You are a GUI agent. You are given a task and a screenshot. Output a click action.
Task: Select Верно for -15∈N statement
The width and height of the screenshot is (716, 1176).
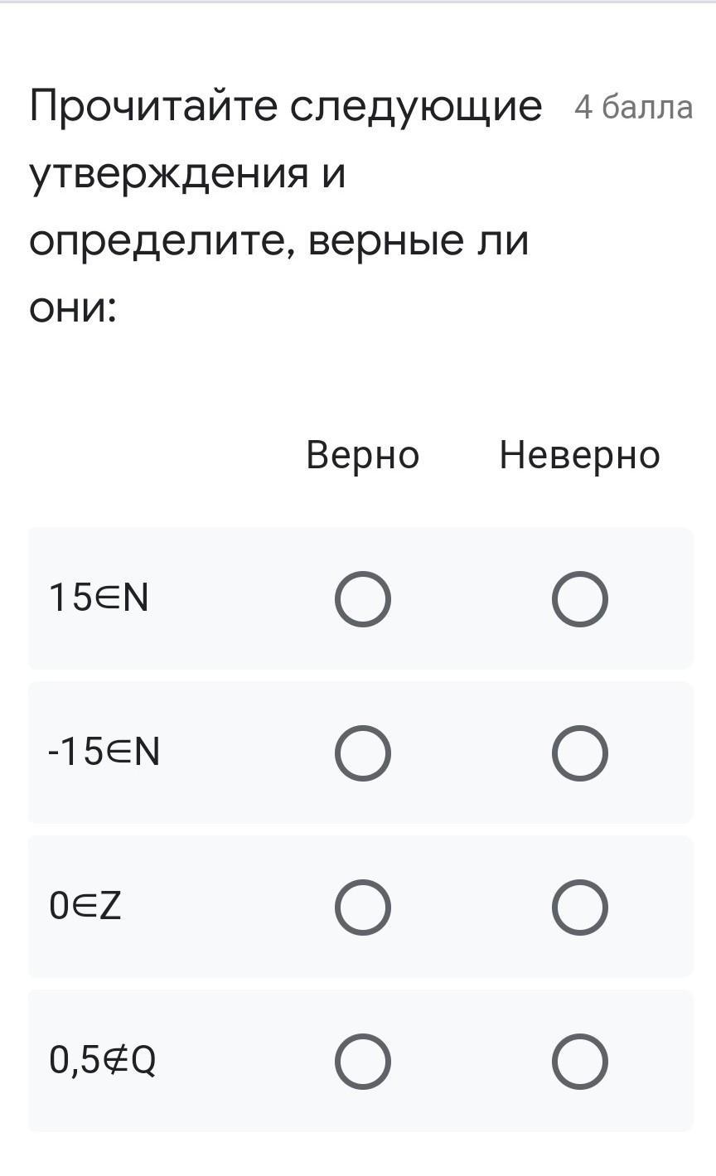pos(363,753)
